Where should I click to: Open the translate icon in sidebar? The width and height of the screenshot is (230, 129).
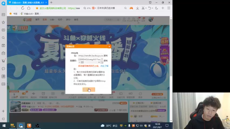pos(3,76)
